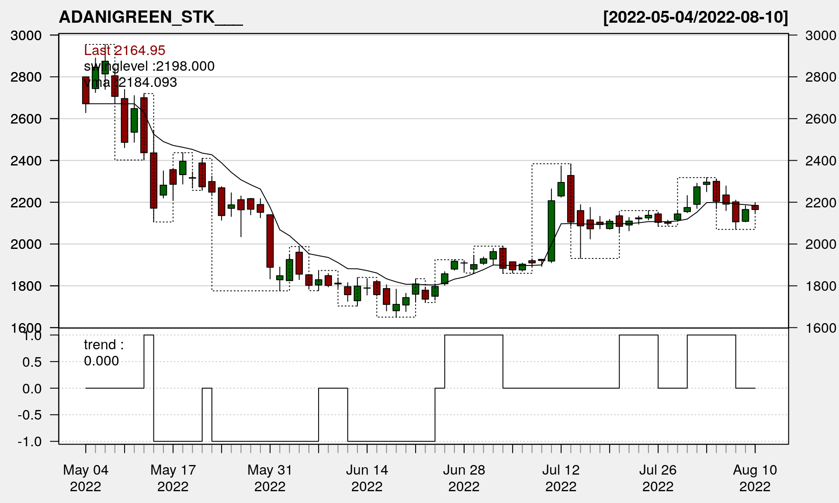
Task: Click the 2000 label on right price axis
Action: [x=821, y=244]
